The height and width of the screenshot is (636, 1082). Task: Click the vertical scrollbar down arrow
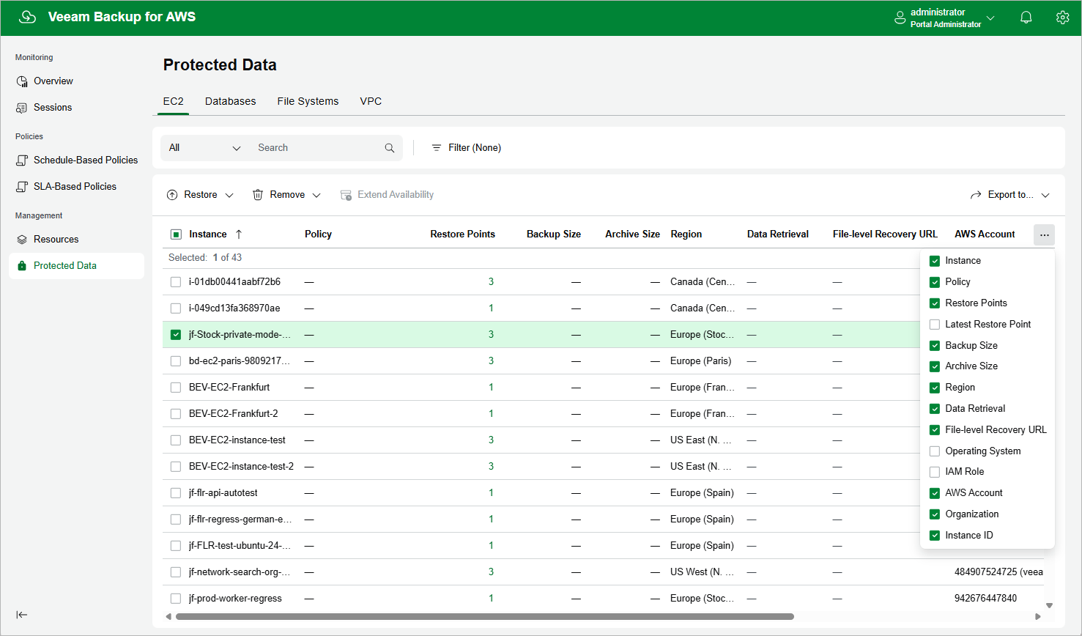coord(1049,606)
